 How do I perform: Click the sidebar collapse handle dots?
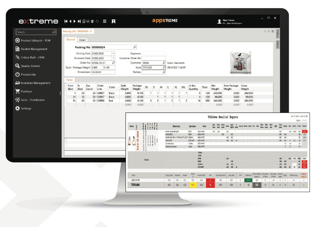(x=60, y=93)
